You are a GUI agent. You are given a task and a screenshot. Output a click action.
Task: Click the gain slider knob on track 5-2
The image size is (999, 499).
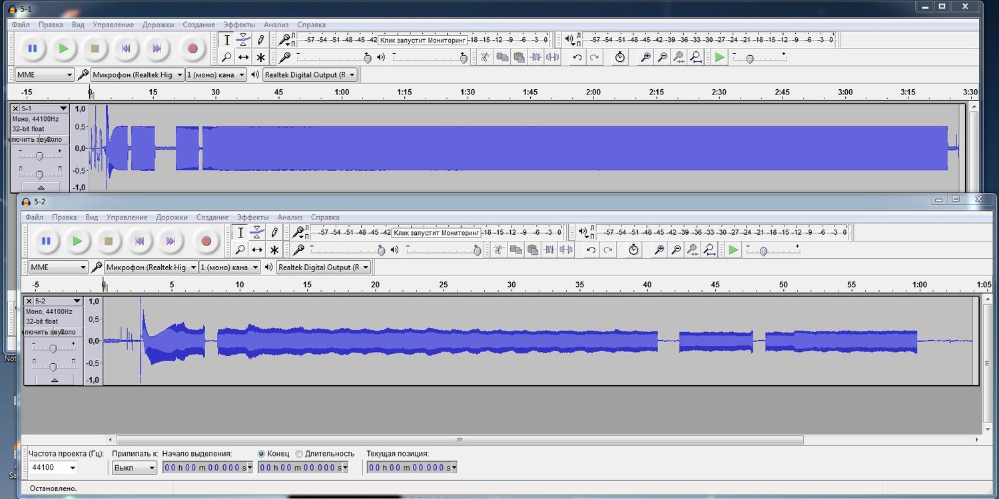point(53,348)
